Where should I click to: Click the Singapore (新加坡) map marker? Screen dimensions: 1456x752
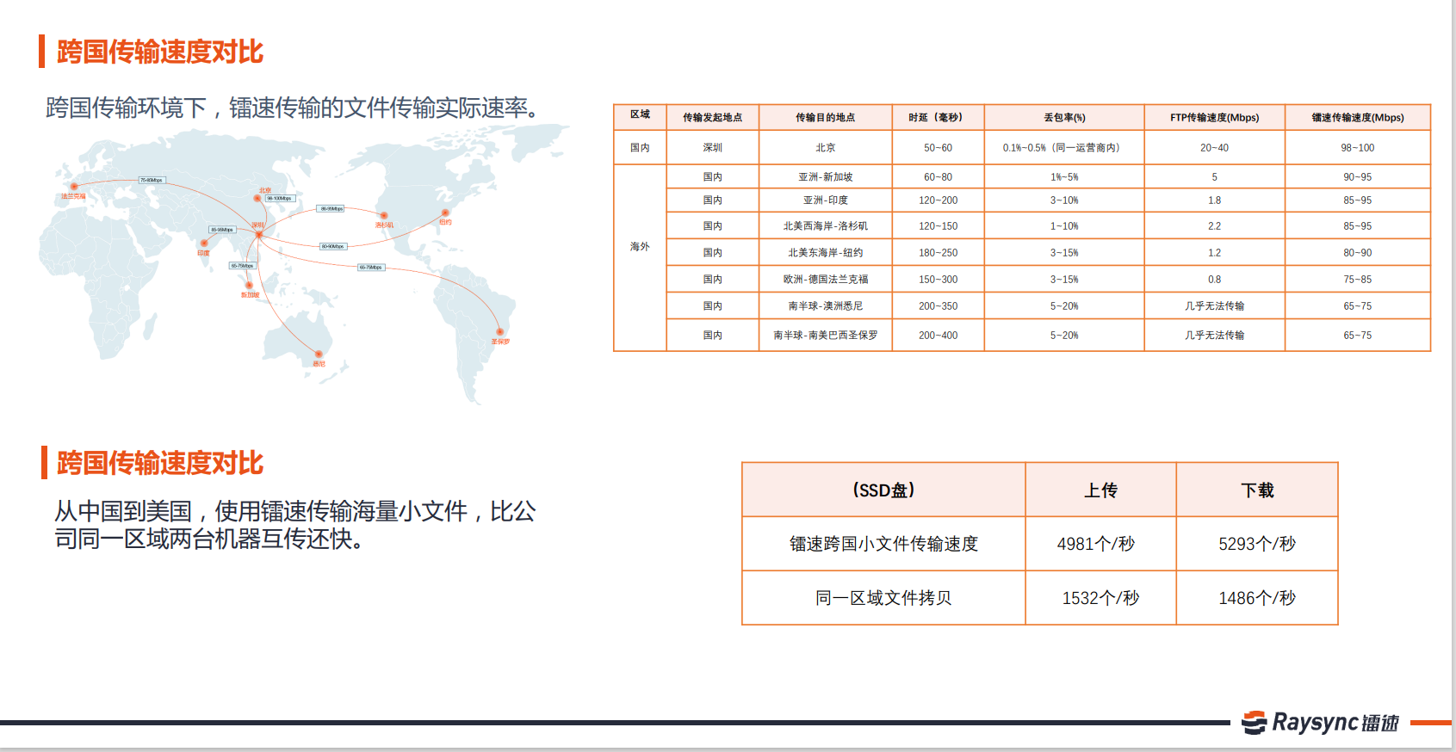click(249, 285)
